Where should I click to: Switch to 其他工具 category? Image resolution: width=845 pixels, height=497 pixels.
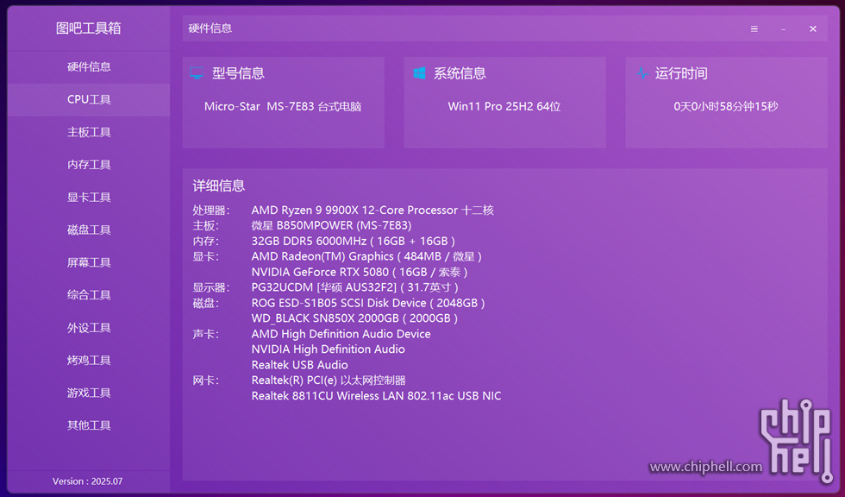(89, 425)
